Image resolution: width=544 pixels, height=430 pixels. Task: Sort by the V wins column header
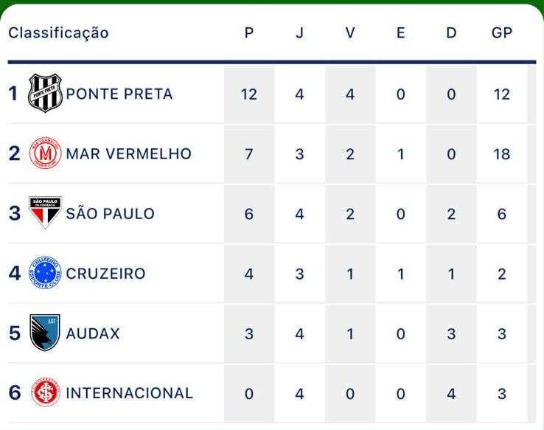350,32
